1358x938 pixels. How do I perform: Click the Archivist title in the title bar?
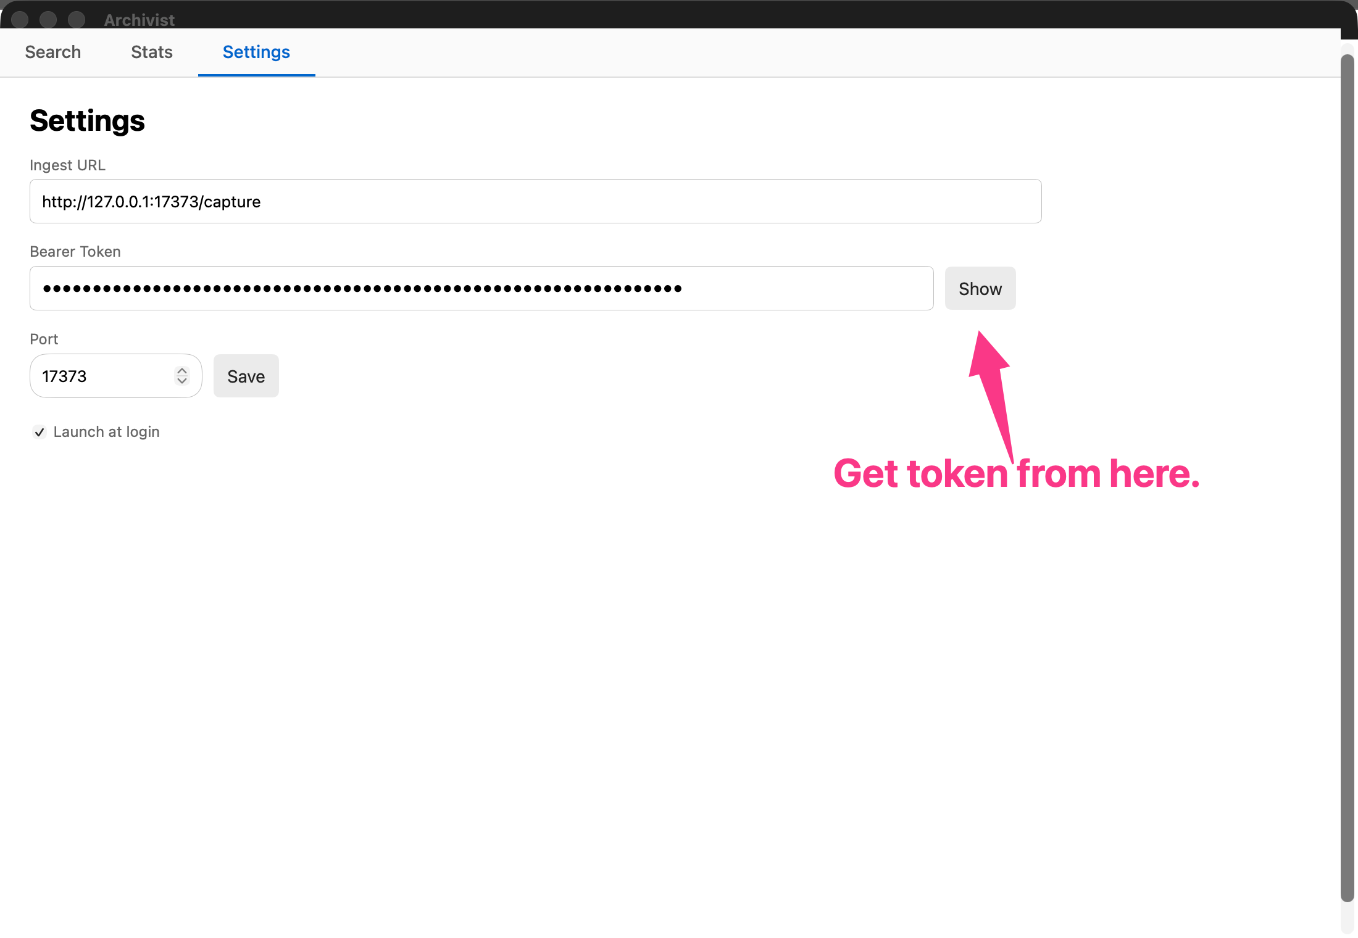(140, 20)
